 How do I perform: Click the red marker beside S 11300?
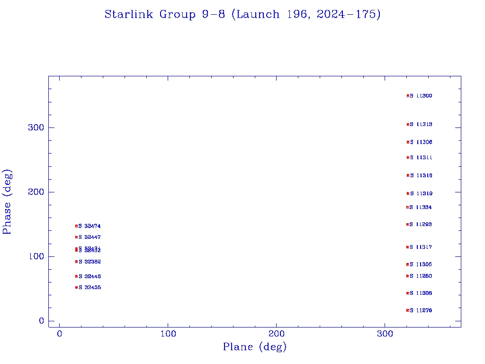(408, 96)
